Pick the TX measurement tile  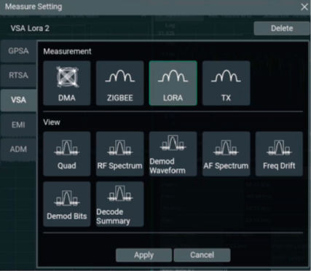[x=226, y=83]
